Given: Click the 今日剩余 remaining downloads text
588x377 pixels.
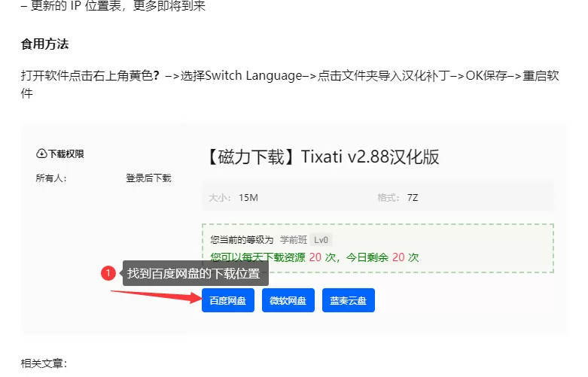Looking at the screenshot, I should tap(368, 257).
